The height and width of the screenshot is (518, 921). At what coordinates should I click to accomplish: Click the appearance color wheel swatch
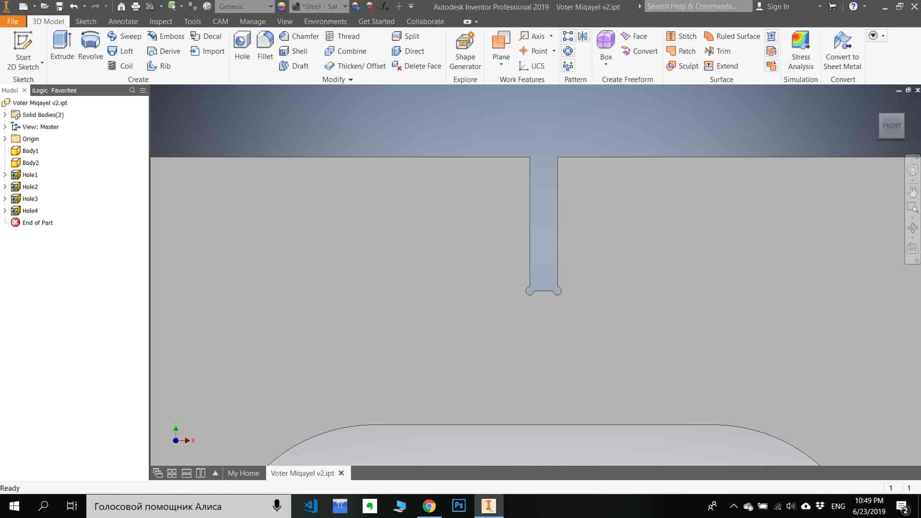pos(282,6)
